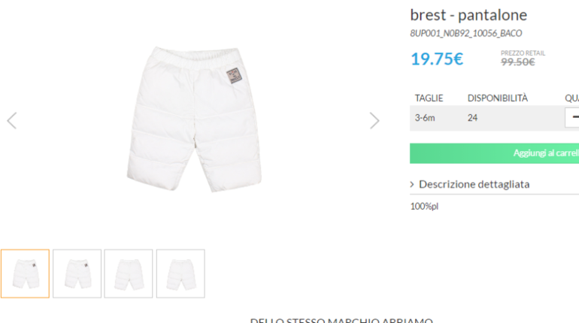Viewport: 579px width, 323px height.
Task: Click the blue 19.75€ price
Action: point(437,59)
